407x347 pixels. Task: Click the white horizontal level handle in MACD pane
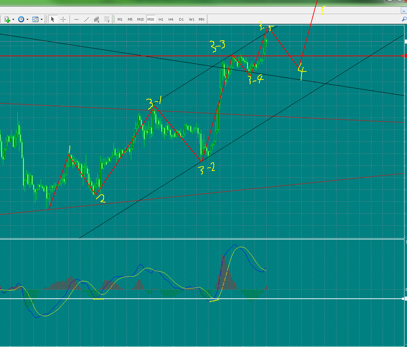(x=403, y=299)
